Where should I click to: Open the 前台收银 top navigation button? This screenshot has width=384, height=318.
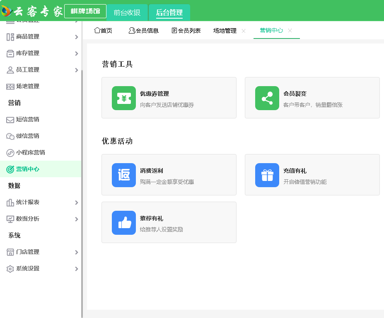(x=127, y=12)
